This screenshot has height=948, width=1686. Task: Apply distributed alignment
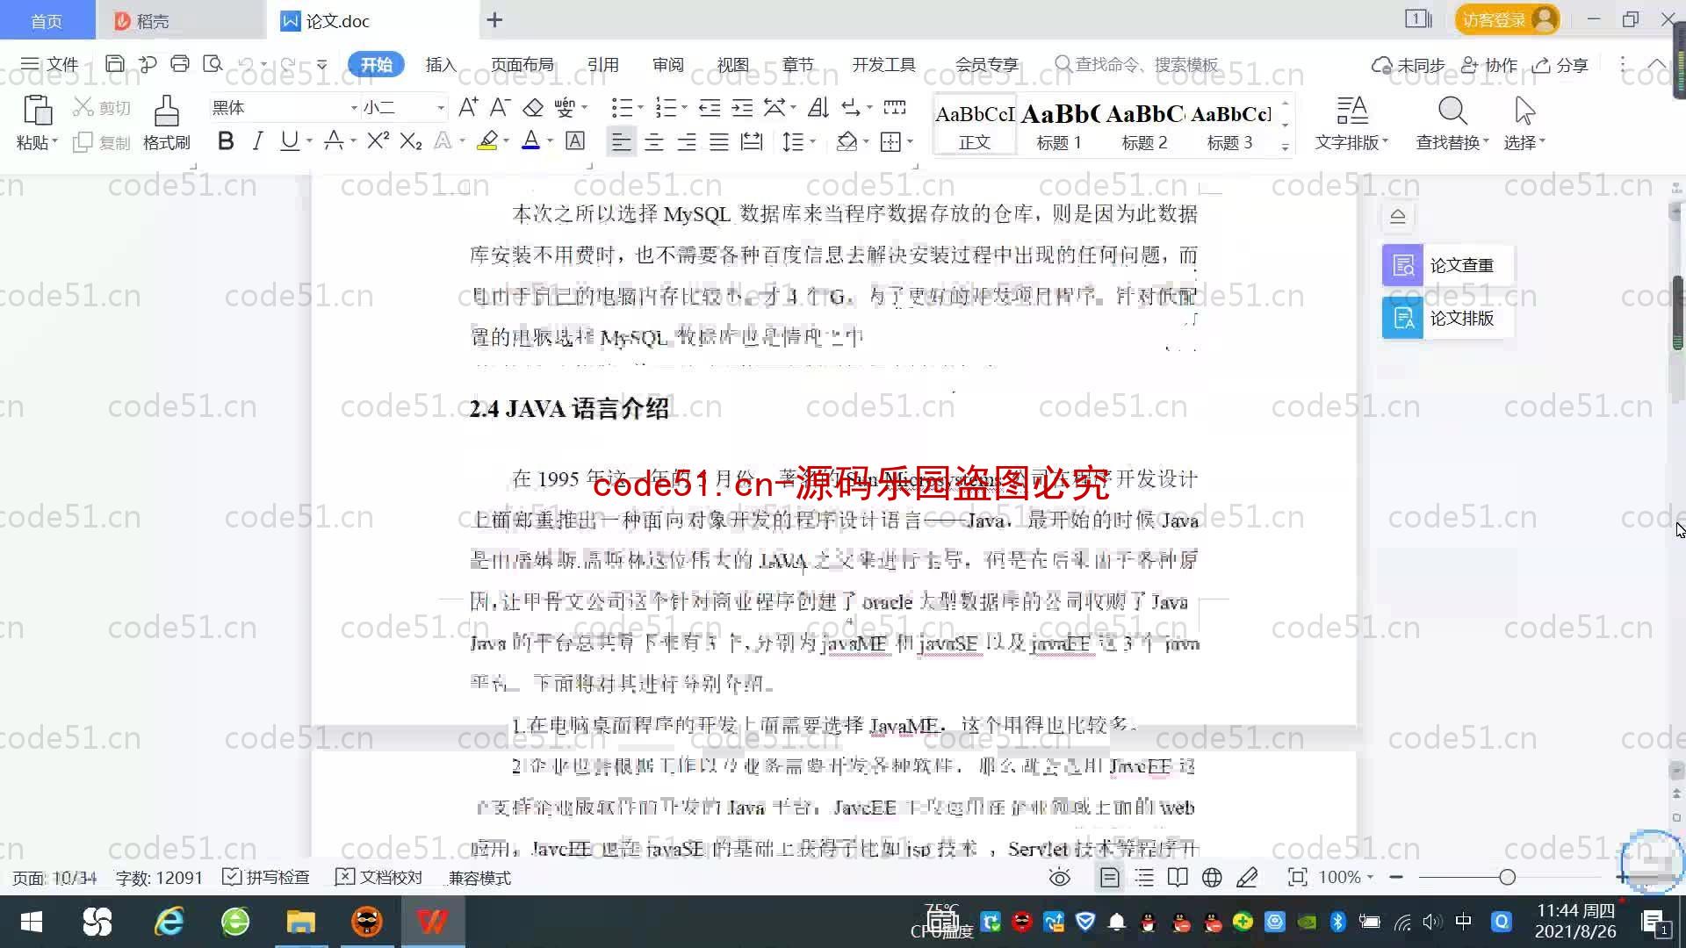click(752, 141)
